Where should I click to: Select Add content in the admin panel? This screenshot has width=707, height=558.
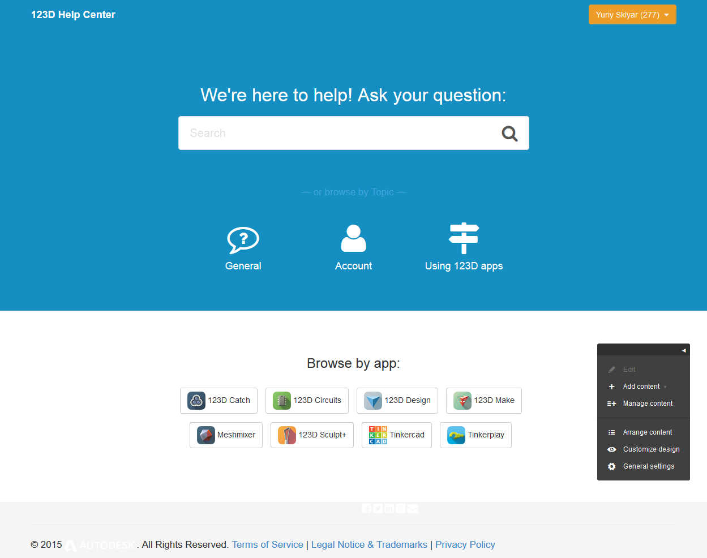point(641,387)
